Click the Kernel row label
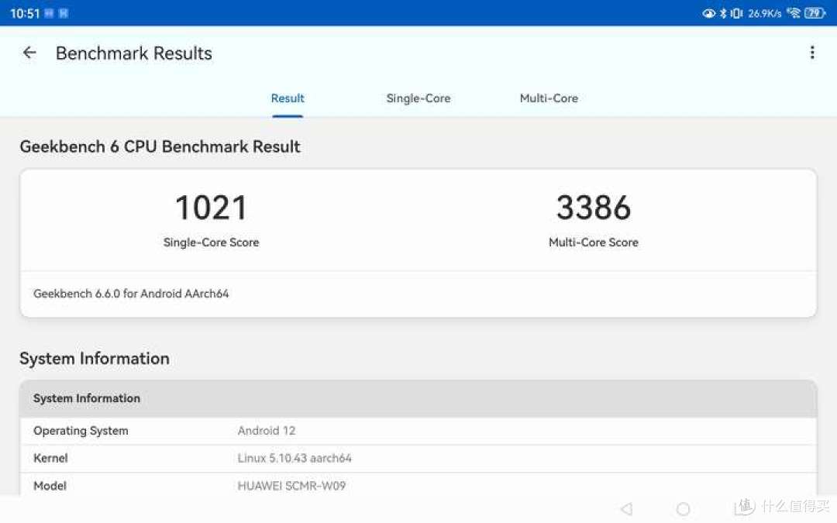Screen dimensions: 837x523 pos(50,459)
